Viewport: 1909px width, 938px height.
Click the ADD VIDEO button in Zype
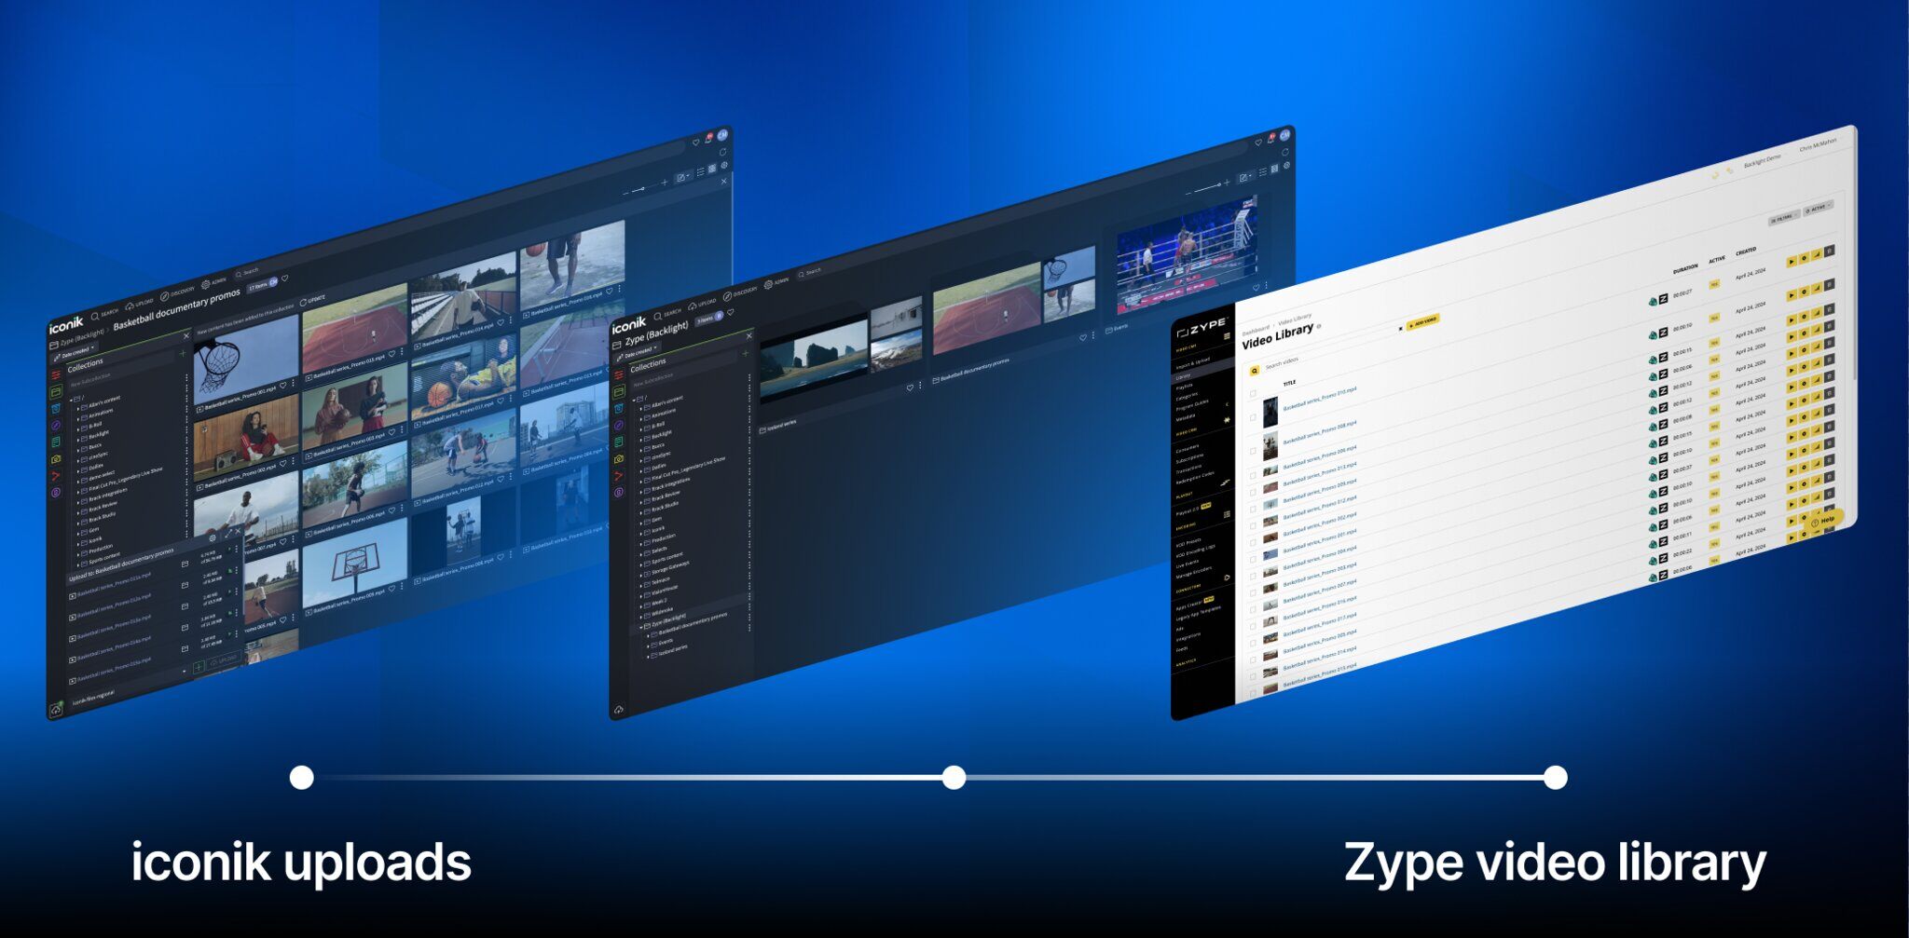1423,321
